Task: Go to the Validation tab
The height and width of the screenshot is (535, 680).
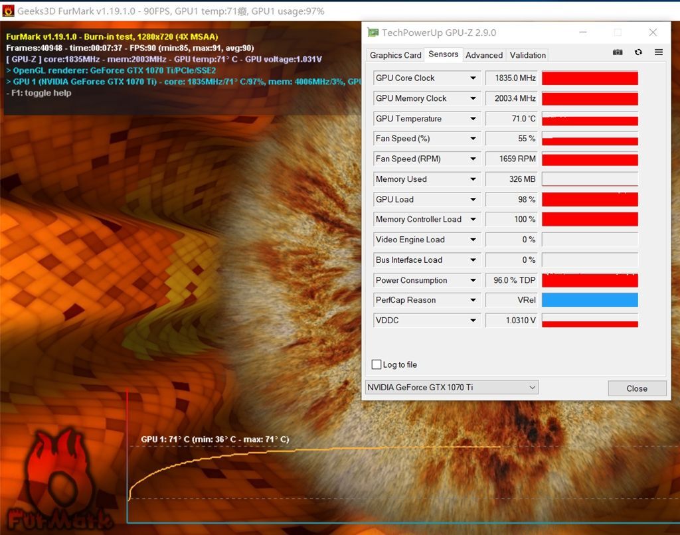Action: [x=527, y=55]
